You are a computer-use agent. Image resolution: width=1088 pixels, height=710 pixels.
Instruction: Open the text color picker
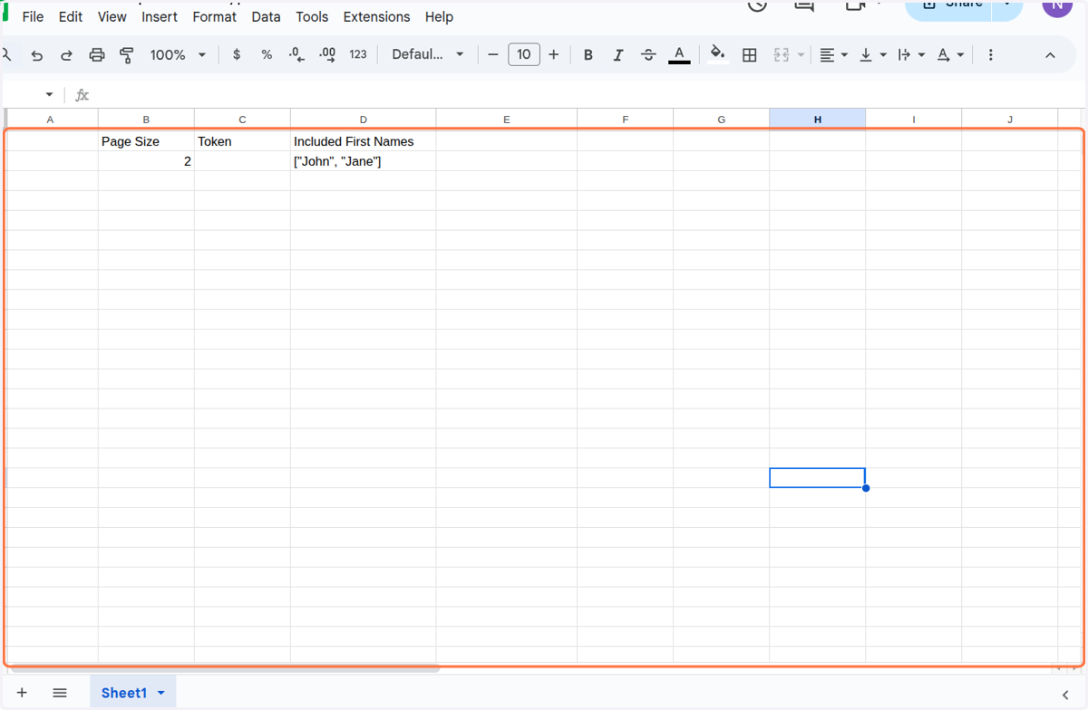point(679,55)
